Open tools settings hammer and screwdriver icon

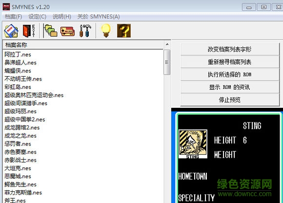[x=85, y=31]
